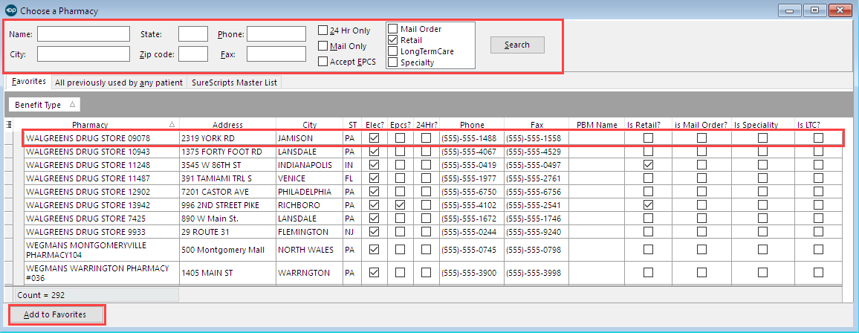This screenshot has width=859, height=333.
Task: Click the Benefit Type group box
Action: tap(45, 105)
